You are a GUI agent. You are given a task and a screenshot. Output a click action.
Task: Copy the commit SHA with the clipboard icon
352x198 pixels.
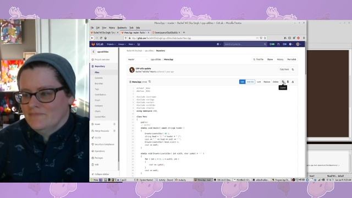point(293,70)
